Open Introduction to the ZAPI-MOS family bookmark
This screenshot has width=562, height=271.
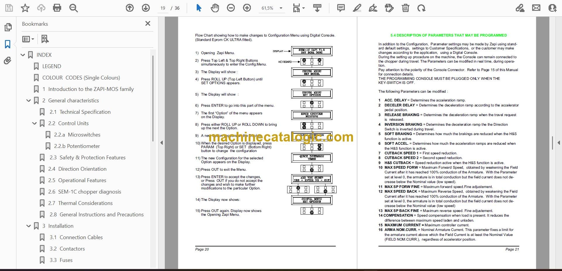coord(88,89)
